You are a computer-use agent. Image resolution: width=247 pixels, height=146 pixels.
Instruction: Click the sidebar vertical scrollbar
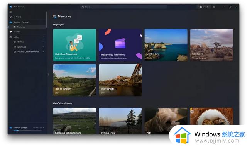coord(47,20)
